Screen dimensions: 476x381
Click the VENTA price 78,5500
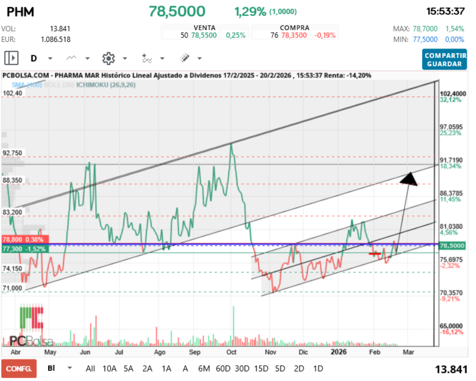(x=204, y=36)
